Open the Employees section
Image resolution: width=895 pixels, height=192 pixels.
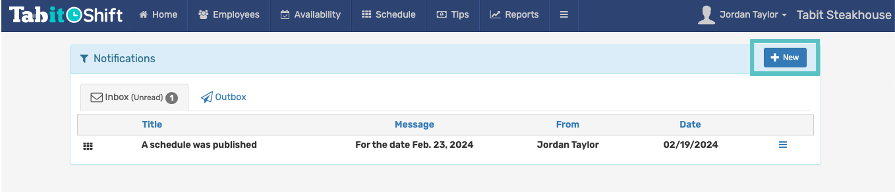click(x=229, y=15)
